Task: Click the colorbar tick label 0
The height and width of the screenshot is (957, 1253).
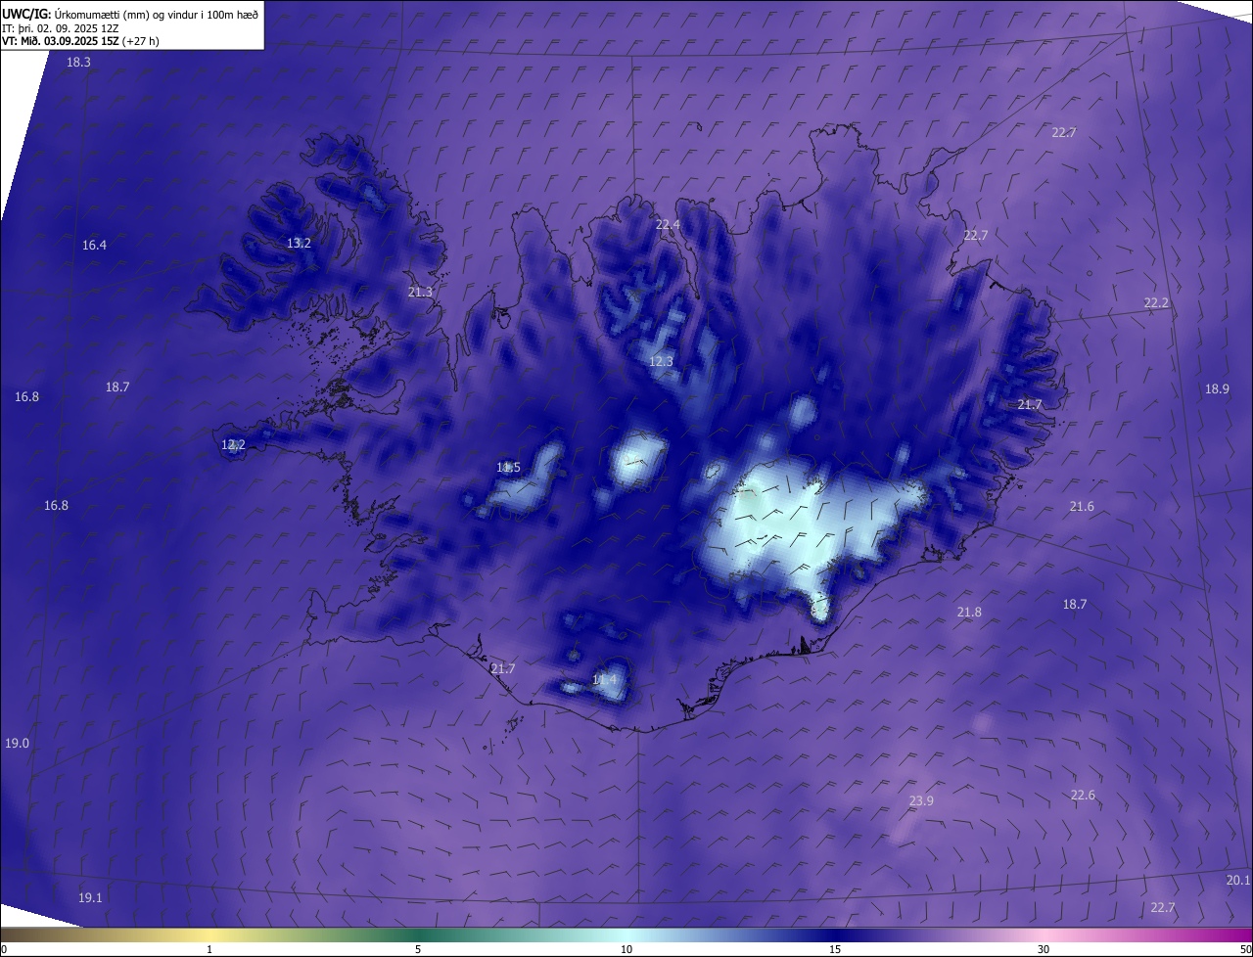Action: point(4,949)
